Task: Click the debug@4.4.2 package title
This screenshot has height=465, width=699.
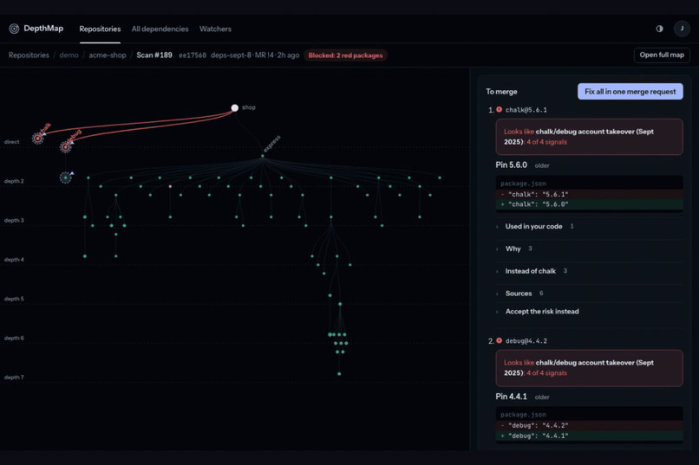Action: click(526, 341)
